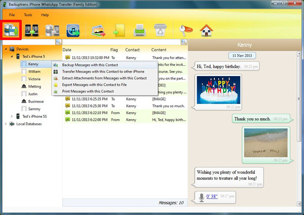Screen dimensions: 304x215
Task: Click the yellow export-to-file toolbar icon
Action: (x=119, y=30)
